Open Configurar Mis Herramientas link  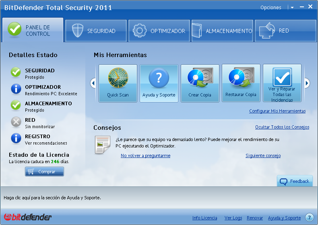pyautogui.click(x=277, y=111)
